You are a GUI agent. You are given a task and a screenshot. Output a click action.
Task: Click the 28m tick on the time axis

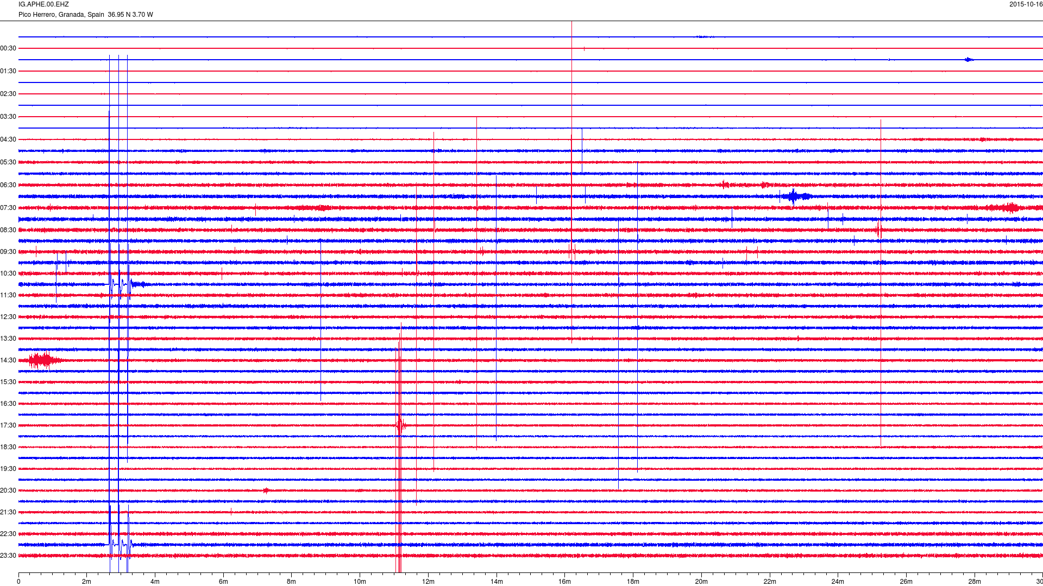975,582
